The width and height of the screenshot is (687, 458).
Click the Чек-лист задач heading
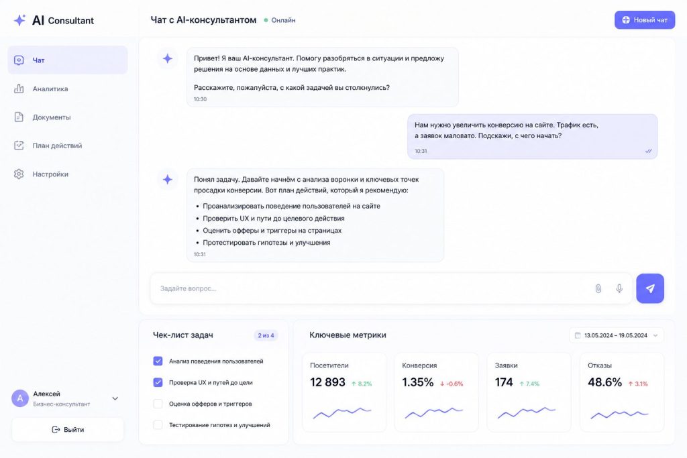pyautogui.click(x=182, y=335)
